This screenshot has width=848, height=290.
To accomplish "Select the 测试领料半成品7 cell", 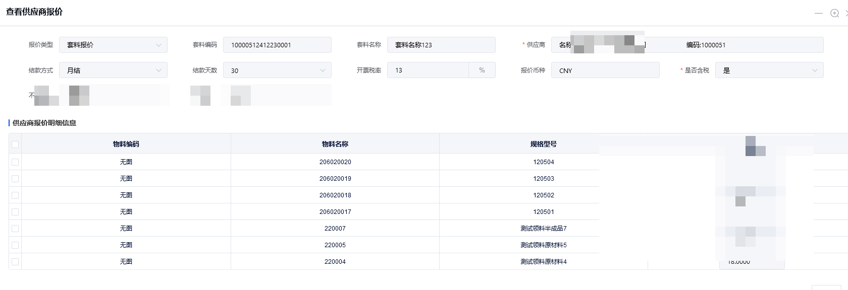I will (x=544, y=229).
